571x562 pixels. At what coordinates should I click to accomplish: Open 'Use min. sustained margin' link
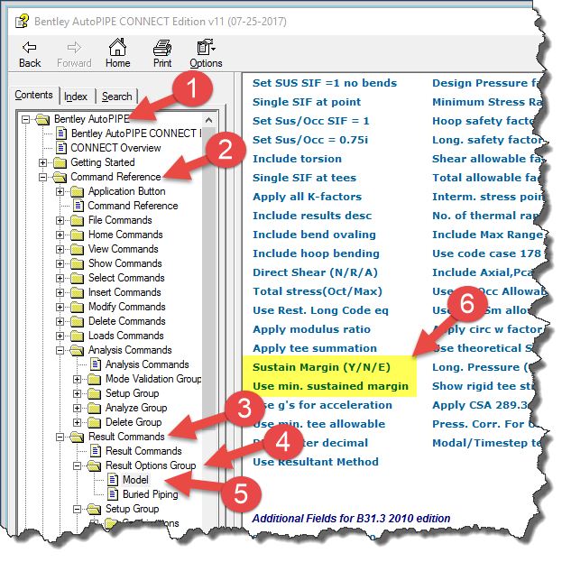coord(331,386)
